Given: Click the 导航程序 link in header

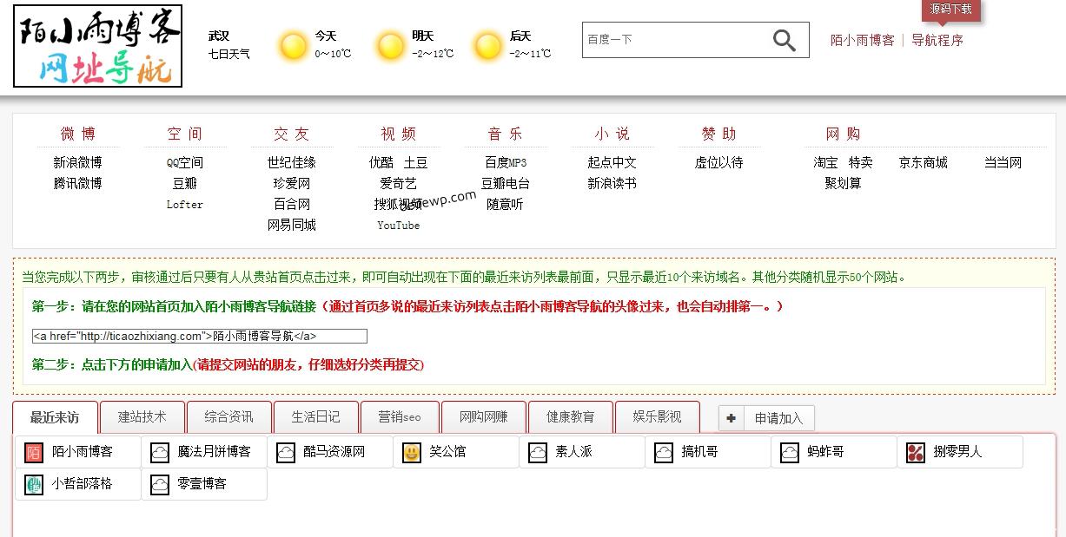Looking at the screenshot, I should coord(937,40).
